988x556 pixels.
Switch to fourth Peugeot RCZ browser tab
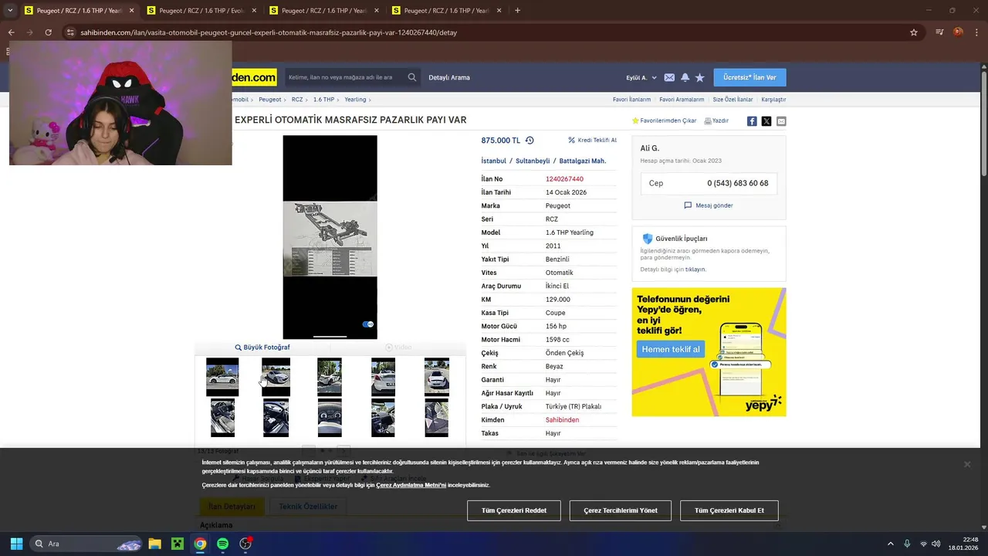click(x=445, y=11)
